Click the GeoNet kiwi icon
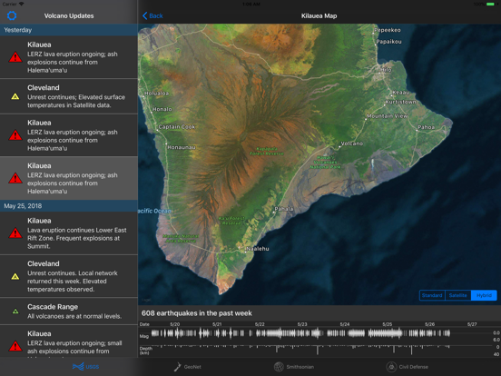 177,367
